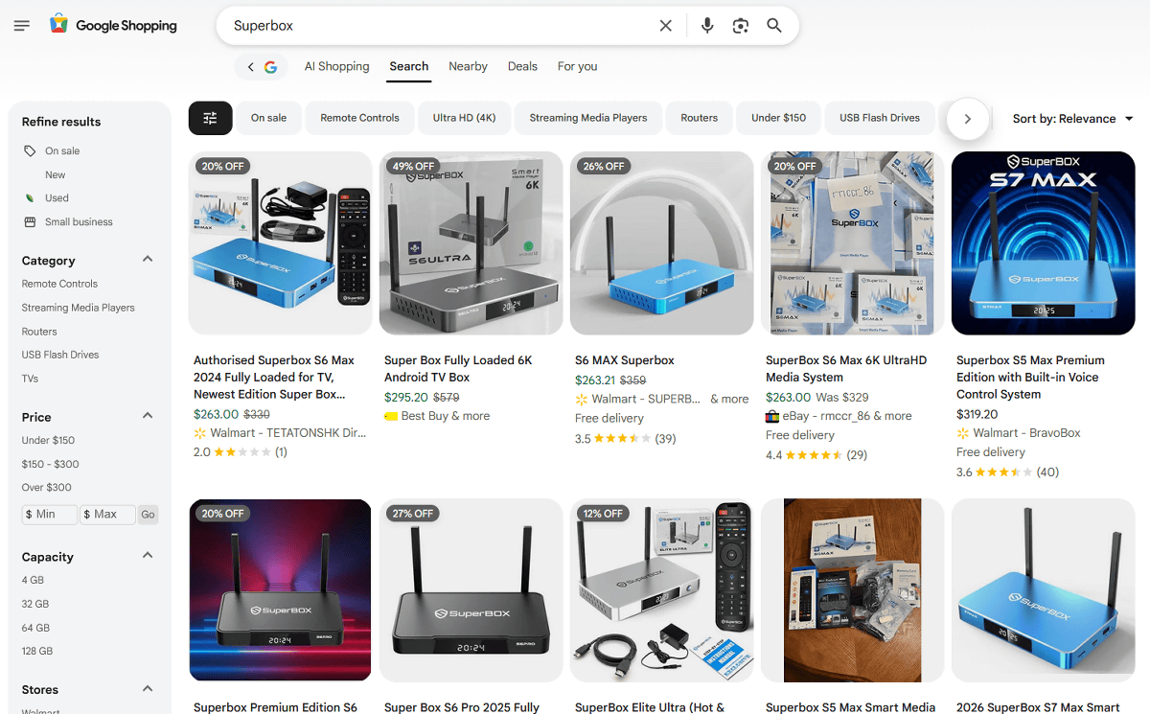Open the Sort by Relevance dropdown
1150x714 pixels.
[1072, 119]
